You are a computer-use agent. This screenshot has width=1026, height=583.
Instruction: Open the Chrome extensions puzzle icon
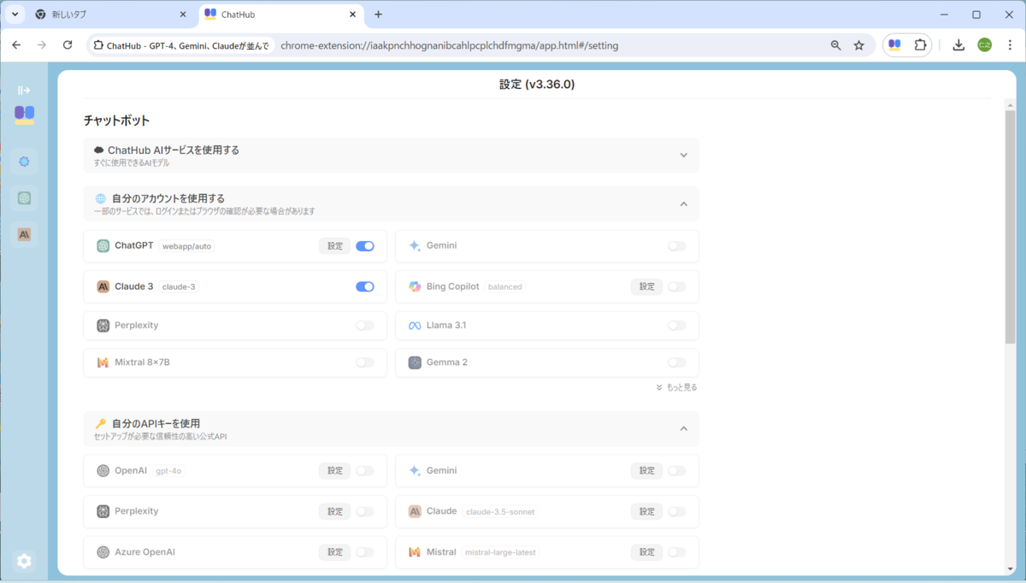[x=920, y=44]
